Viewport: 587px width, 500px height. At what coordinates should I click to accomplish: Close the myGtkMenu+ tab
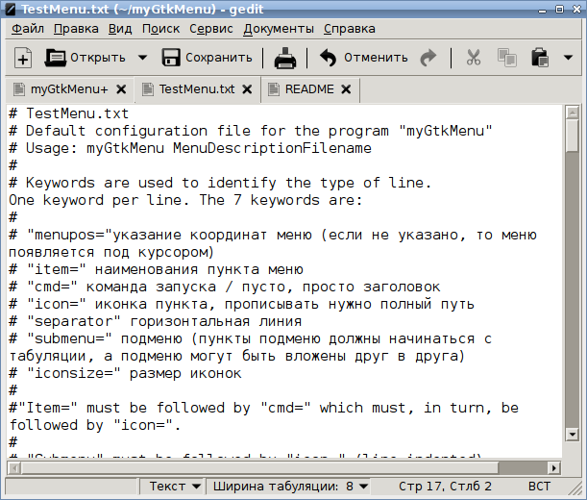pos(121,89)
